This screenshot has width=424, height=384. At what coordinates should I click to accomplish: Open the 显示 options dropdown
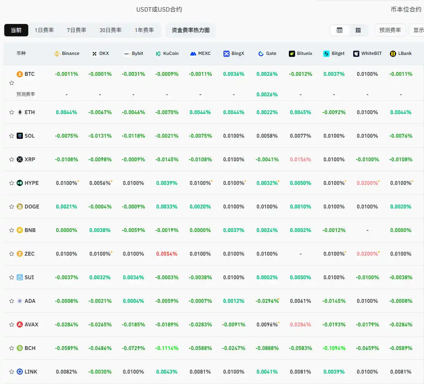[419, 30]
